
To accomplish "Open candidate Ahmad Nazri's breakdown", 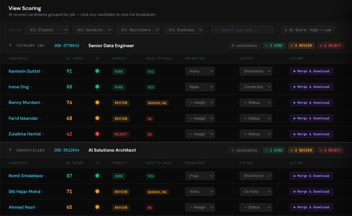I will coord(22,207).
